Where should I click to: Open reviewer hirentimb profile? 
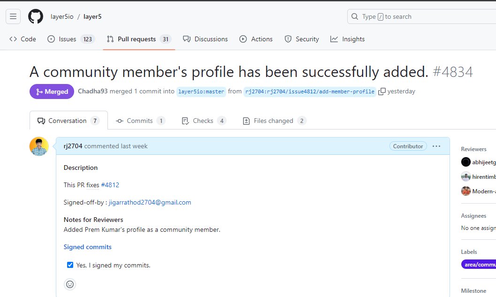483,177
